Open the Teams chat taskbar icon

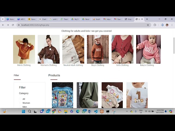click(42, 111)
